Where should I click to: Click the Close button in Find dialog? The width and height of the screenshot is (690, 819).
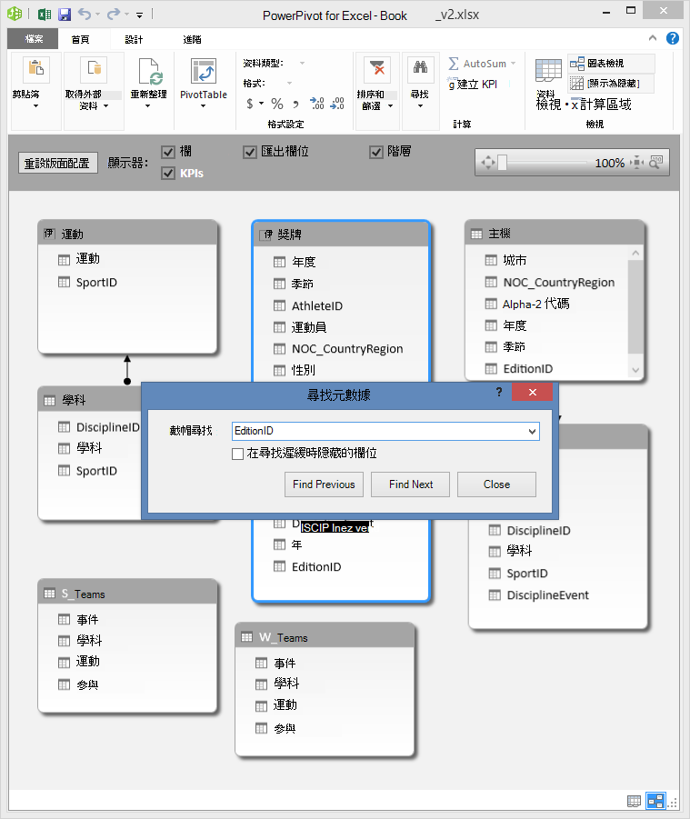(x=496, y=484)
